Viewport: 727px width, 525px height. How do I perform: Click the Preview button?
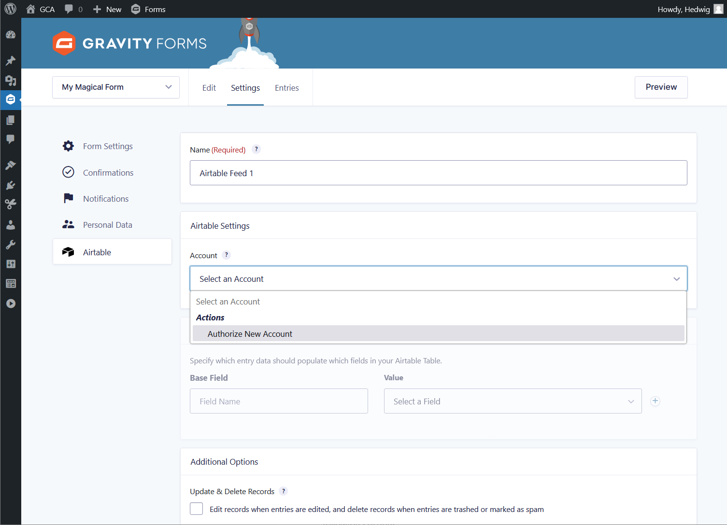661,87
